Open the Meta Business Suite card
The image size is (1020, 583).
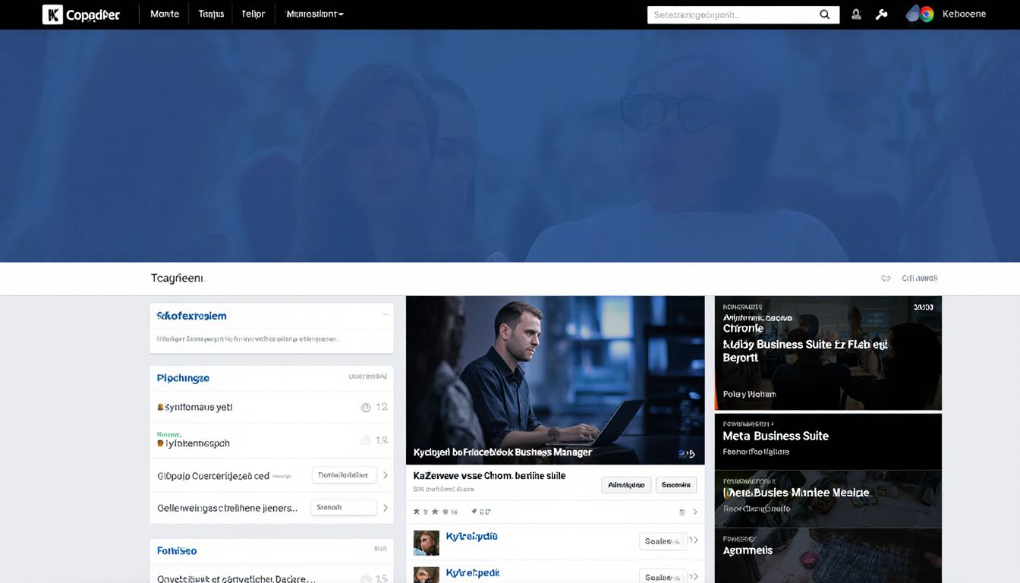click(x=827, y=441)
